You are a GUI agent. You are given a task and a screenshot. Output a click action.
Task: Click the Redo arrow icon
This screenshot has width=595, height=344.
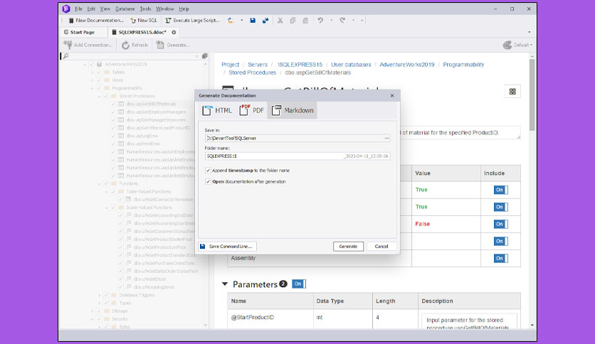[342, 21]
